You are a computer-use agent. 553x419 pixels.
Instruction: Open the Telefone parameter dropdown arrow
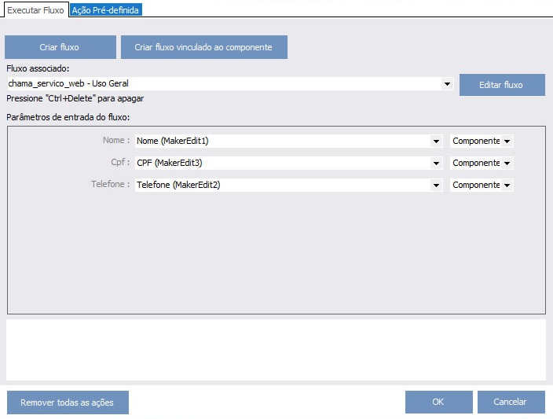(436, 186)
